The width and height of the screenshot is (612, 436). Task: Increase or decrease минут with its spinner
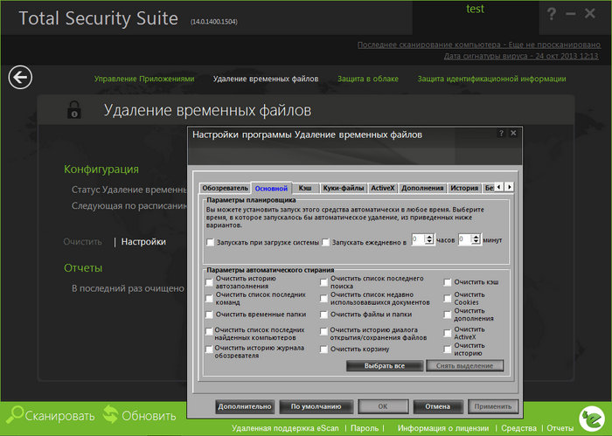(476, 239)
